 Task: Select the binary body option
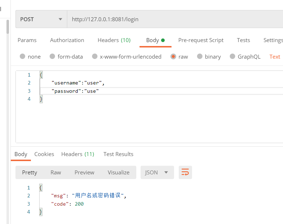point(200,56)
